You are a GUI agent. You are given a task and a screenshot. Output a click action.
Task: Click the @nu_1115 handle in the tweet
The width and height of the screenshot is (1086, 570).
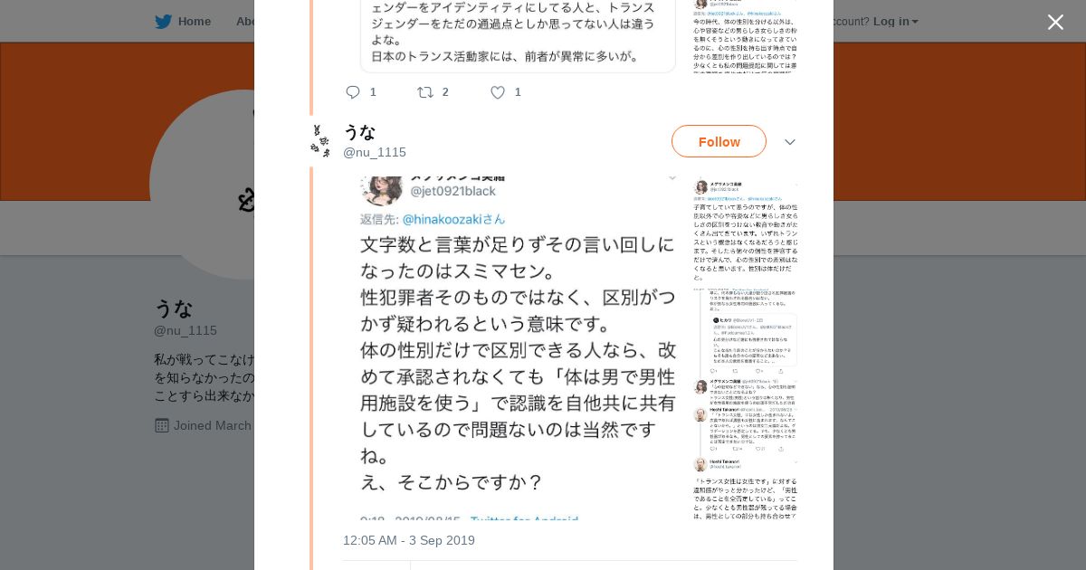pos(375,152)
